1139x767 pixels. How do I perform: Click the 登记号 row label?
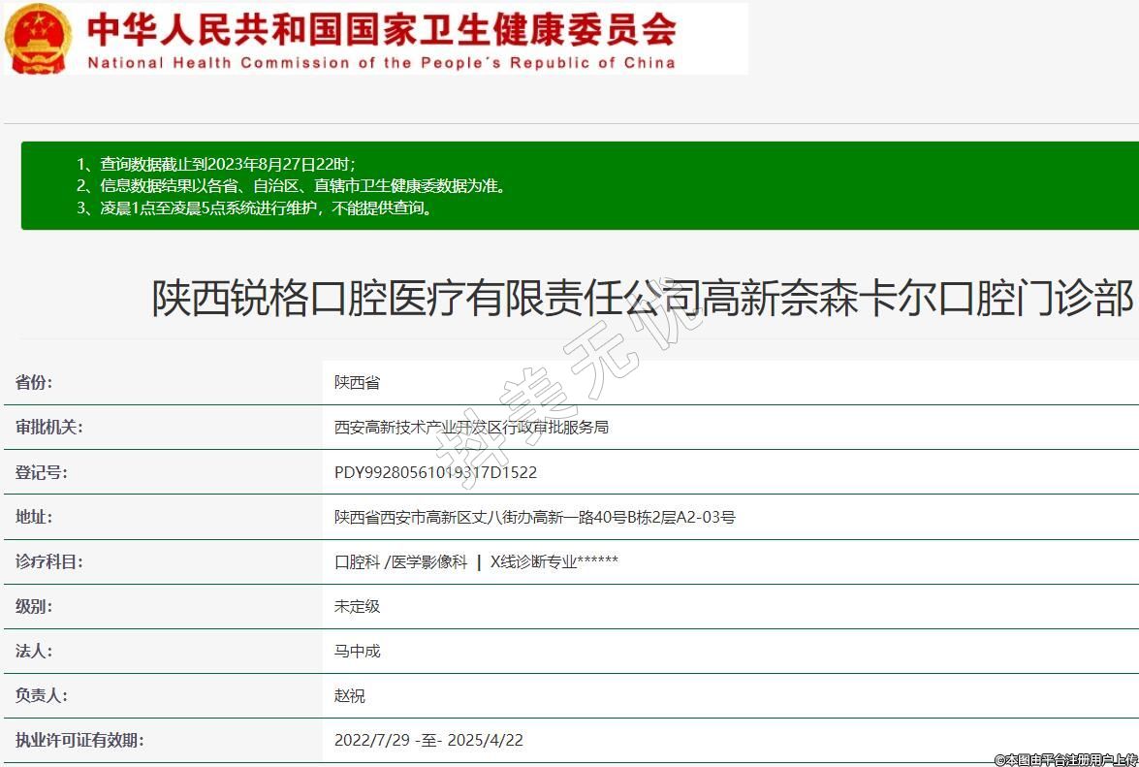pos(42,472)
